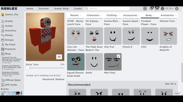Go to the Create tab
This screenshot has width=183, height=102.
point(77,8)
